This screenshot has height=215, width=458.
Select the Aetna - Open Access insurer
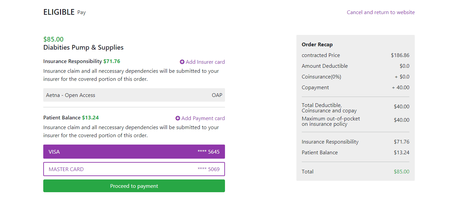tap(134, 95)
